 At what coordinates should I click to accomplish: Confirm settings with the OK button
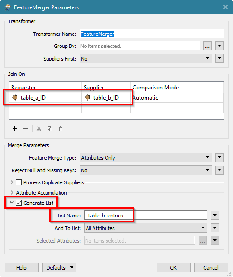point(173,268)
